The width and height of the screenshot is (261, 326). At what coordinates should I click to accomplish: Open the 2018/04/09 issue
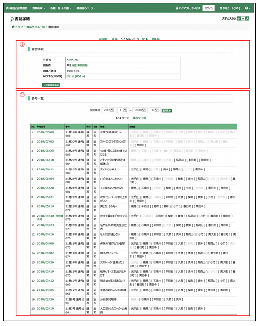pyautogui.click(x=45, y=244)
